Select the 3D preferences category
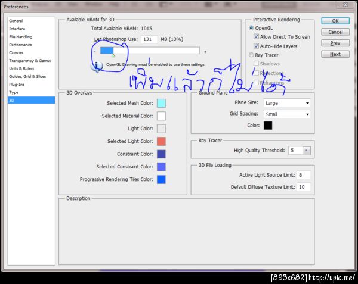Image resolution: width=358 pixels, height=284 pixels. [31, 100]
